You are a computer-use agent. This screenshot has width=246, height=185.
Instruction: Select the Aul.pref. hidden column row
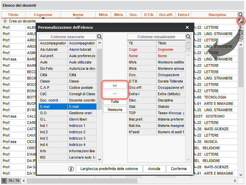coord(67,56)
